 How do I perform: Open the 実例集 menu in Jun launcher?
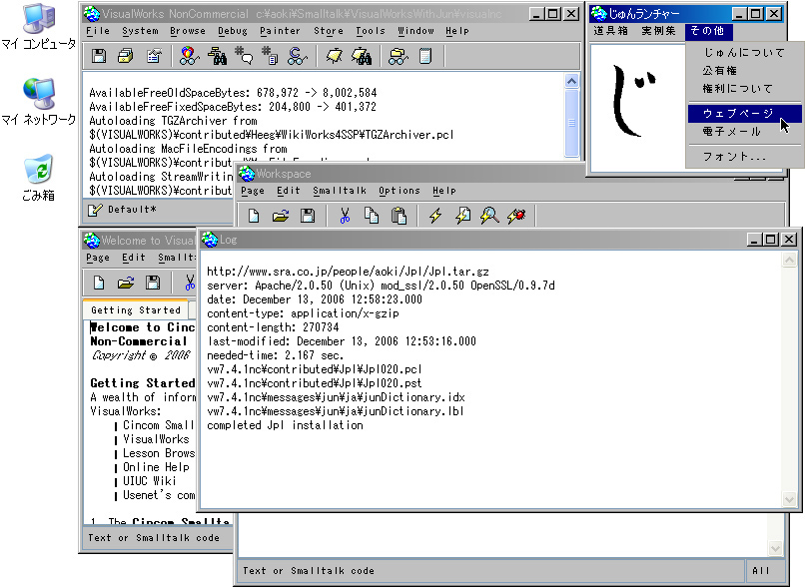pyautogui.click(x=659, y=31)
